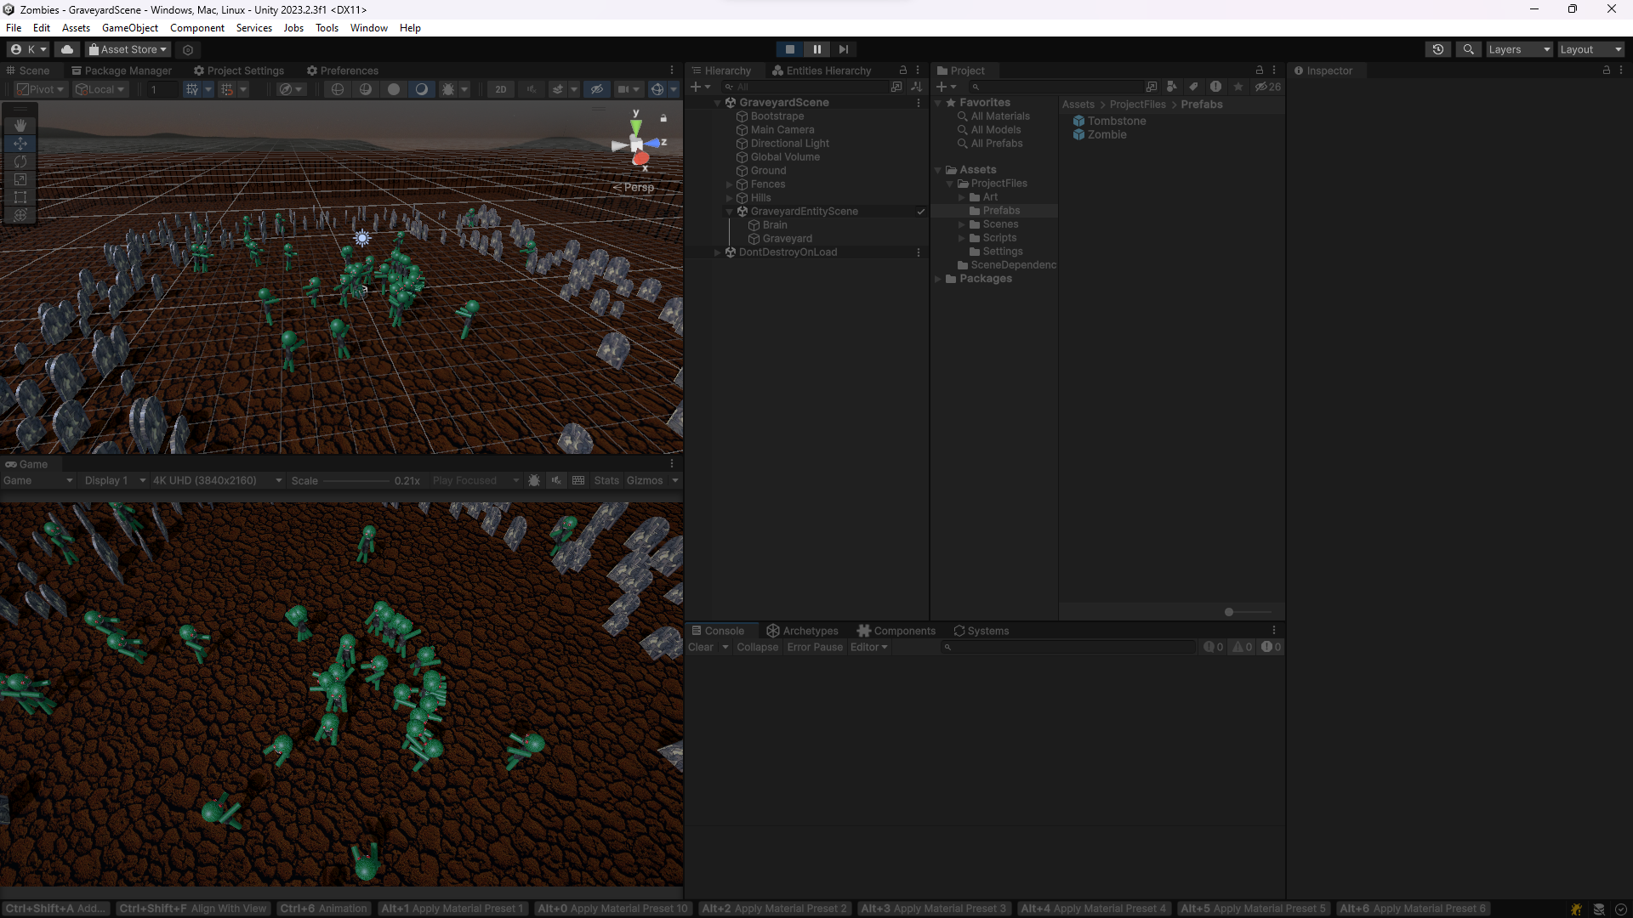This screenshot has height=918, width=1633.
Task: Open the Undo History icon
Action: pyautogui.click(x=1437, y=49)
